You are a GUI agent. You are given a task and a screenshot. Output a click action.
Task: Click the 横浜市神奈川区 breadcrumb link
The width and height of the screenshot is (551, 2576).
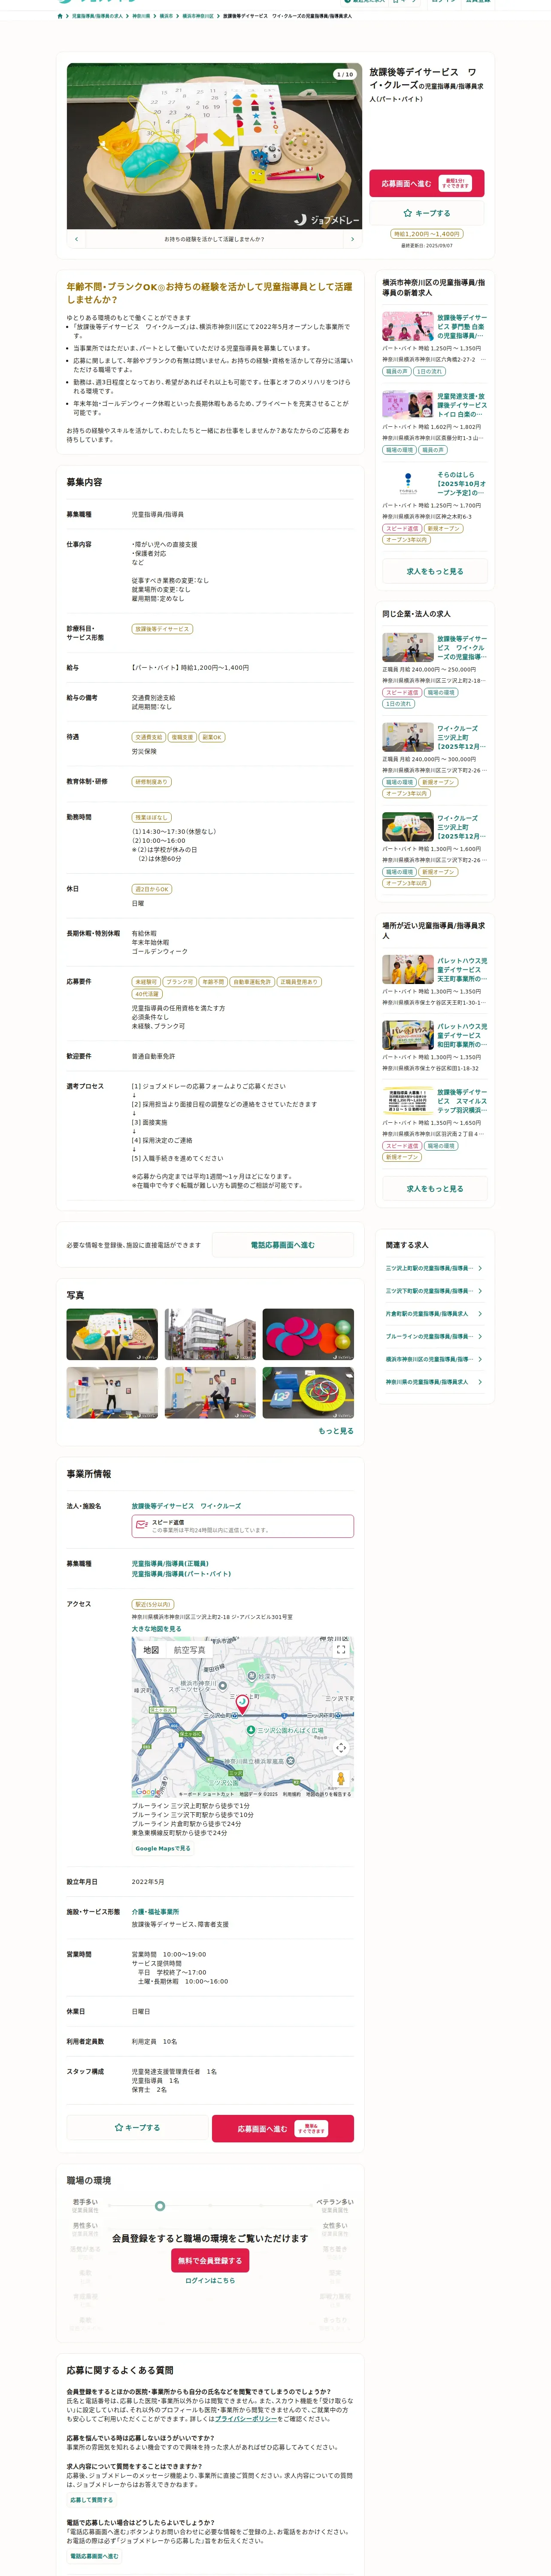pos(197,16)
